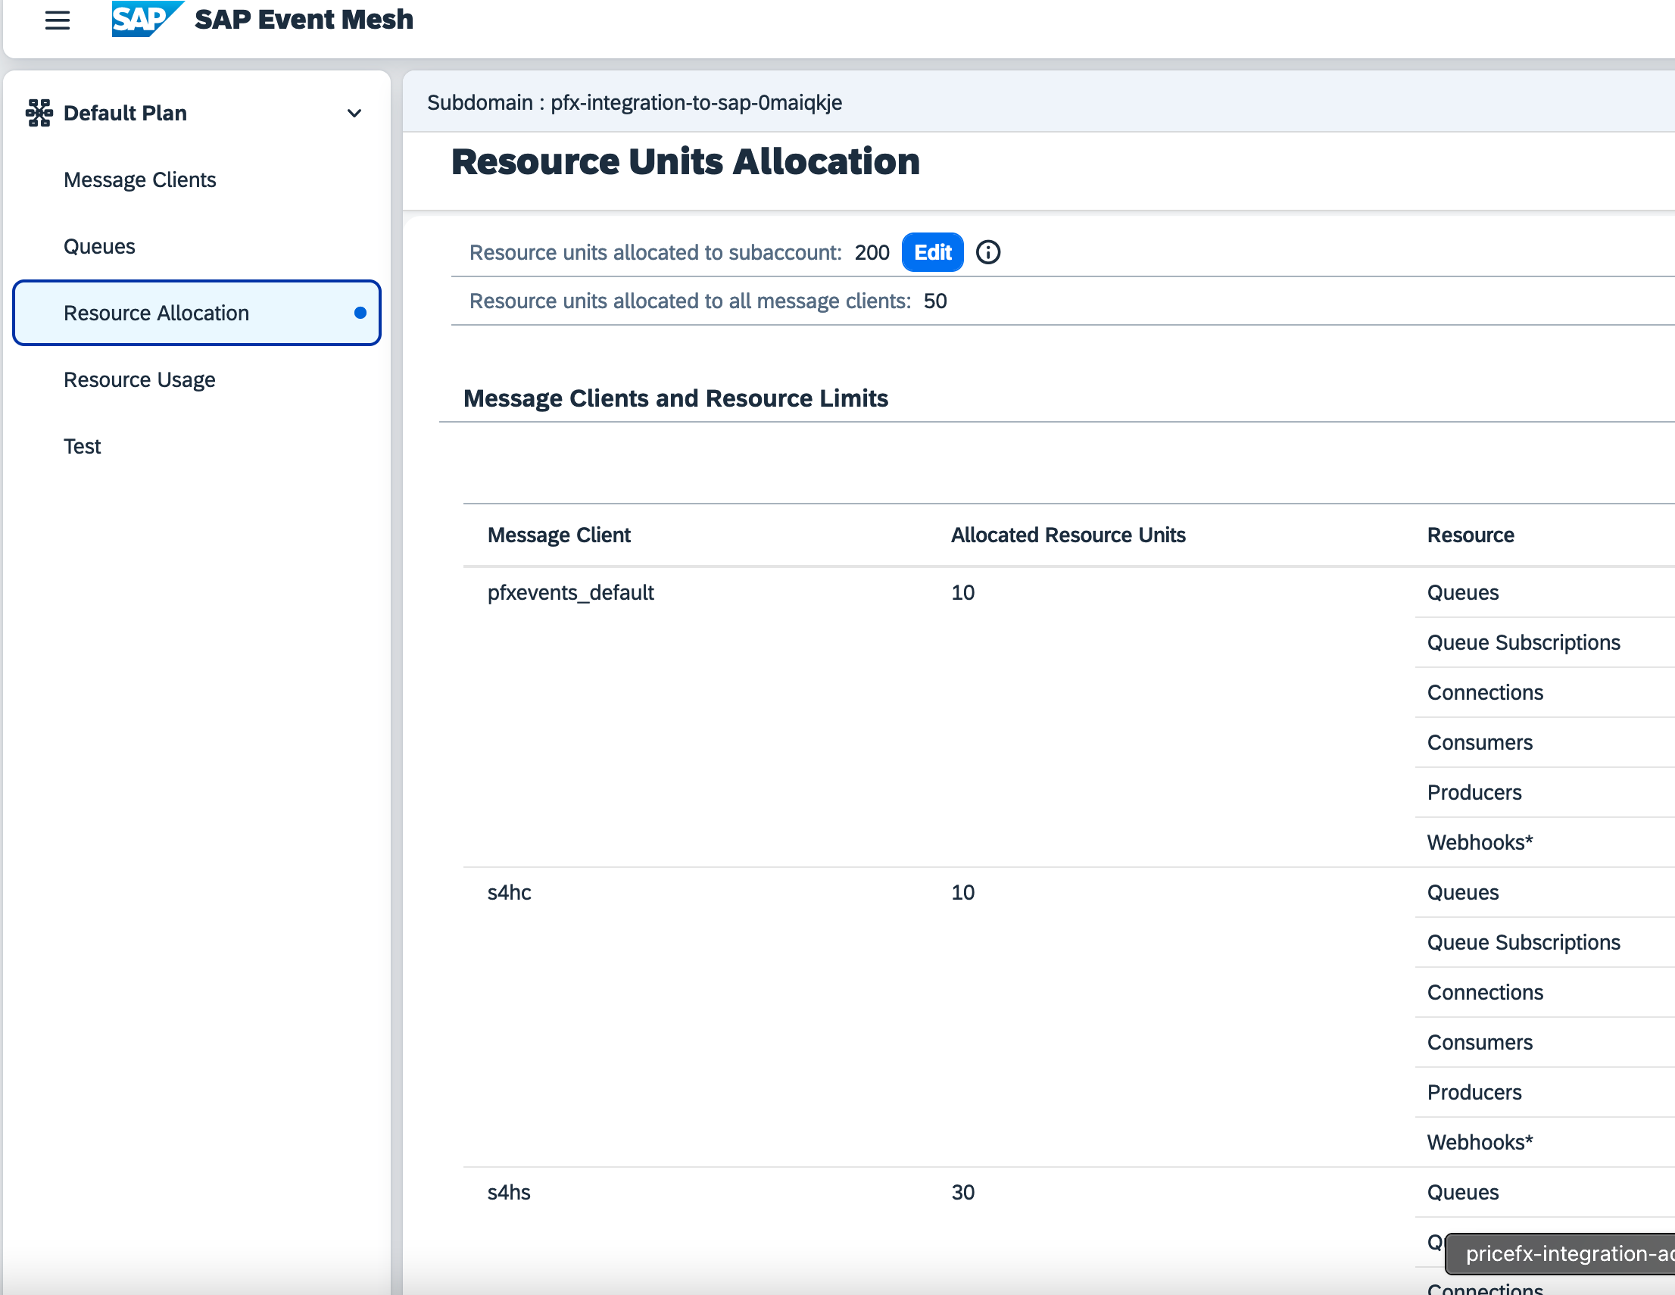Select the pfxevents_default client row

pos(570,592)
